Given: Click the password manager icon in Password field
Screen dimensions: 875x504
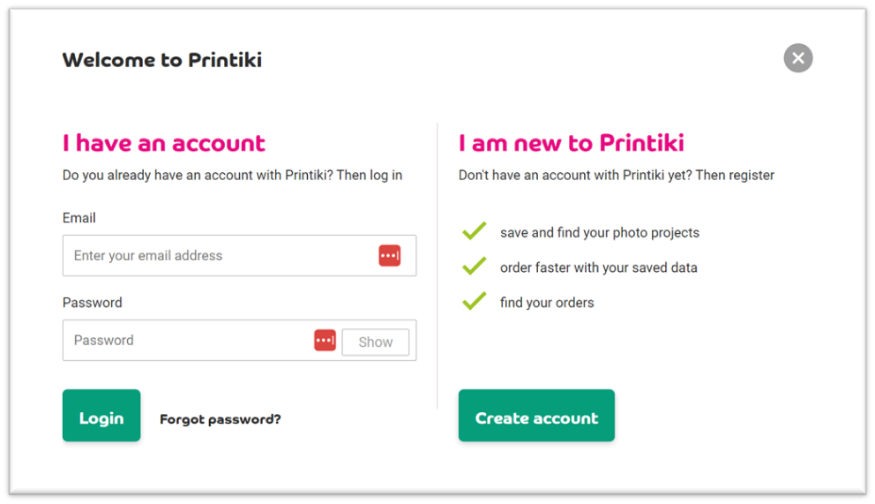Looking at the screenshot, I should pos(325,341).
